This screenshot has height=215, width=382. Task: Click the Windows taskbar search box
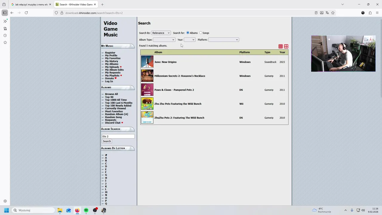[33, 210]
